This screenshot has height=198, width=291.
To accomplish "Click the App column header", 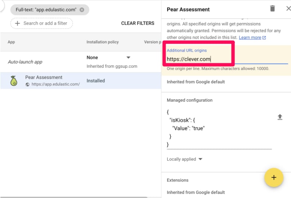I will pyautogui.click(x=11, y=42).
